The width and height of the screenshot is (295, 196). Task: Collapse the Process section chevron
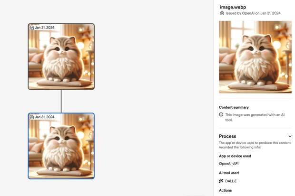click(290, 136)
